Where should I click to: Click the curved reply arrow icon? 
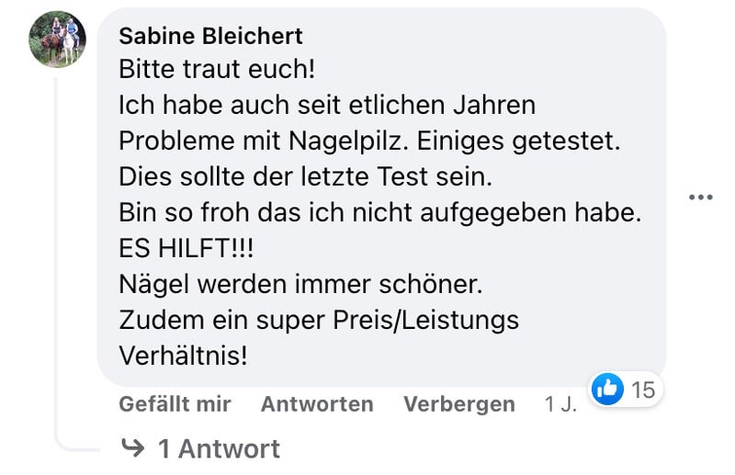coord(133,448)
